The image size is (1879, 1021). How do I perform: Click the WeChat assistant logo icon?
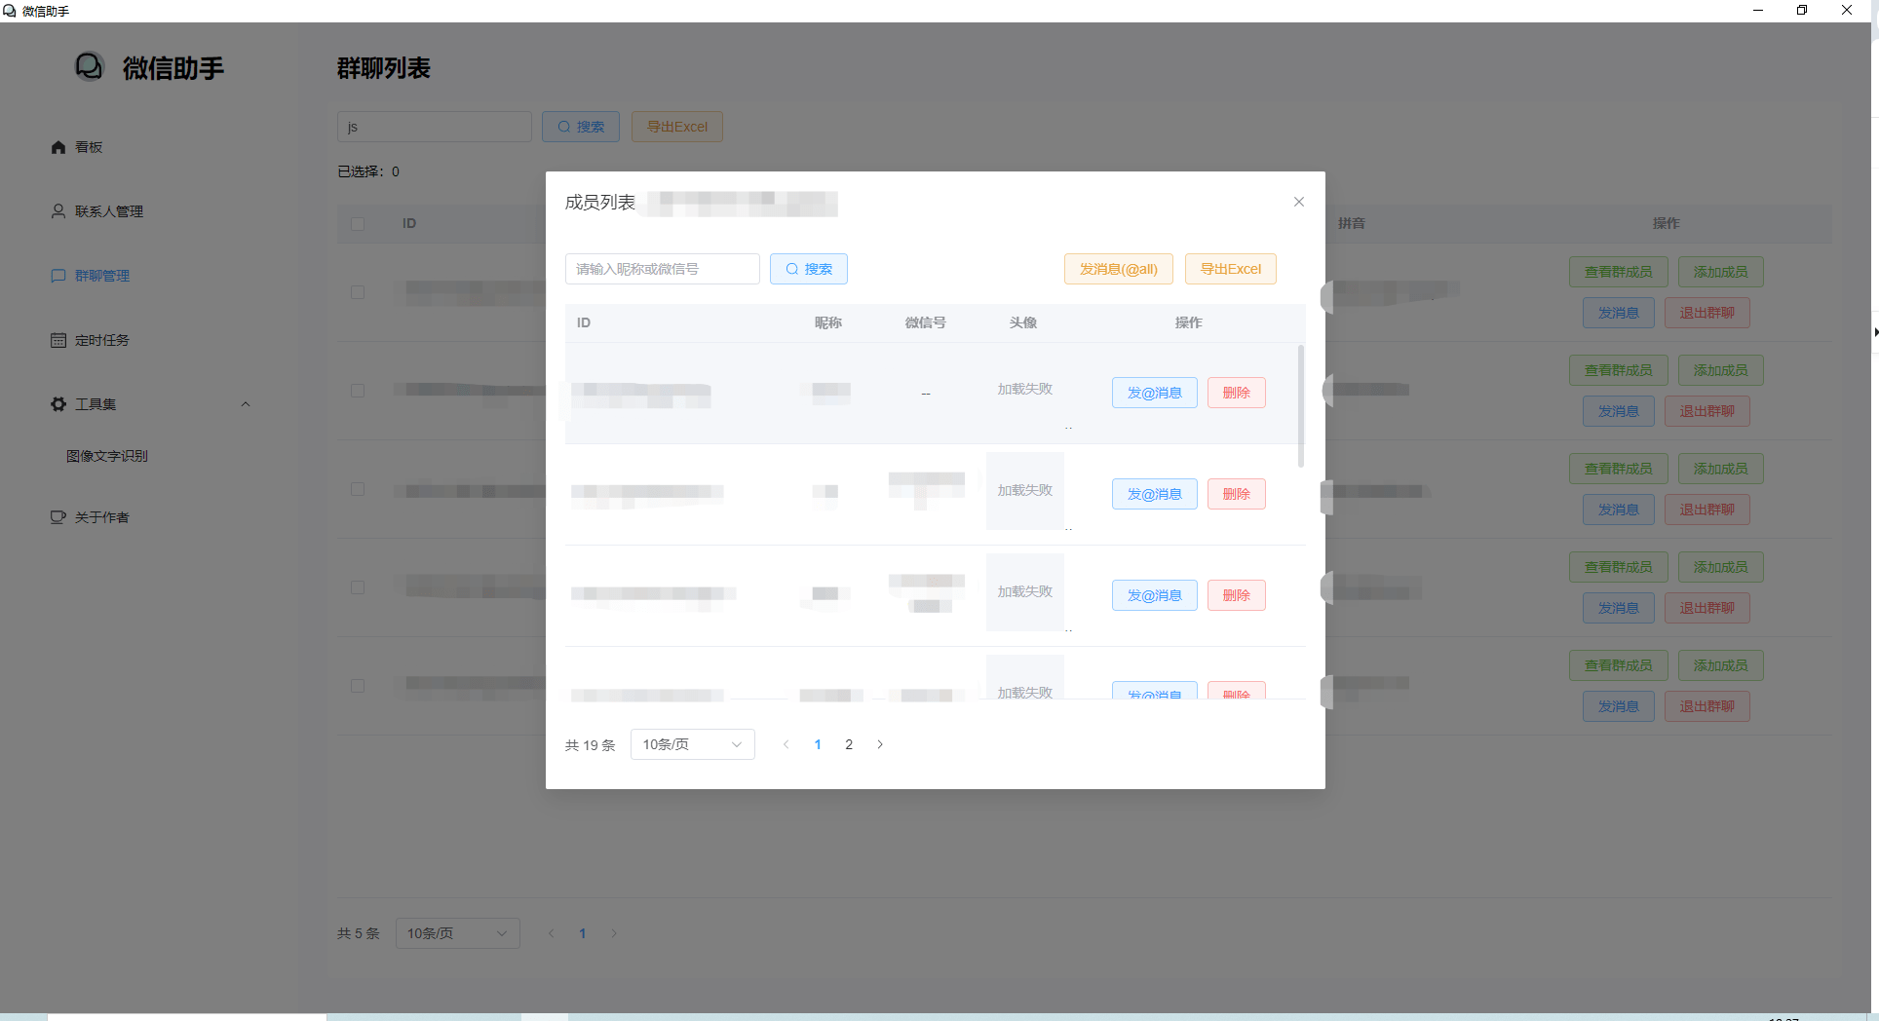click(x=89, y=66)
